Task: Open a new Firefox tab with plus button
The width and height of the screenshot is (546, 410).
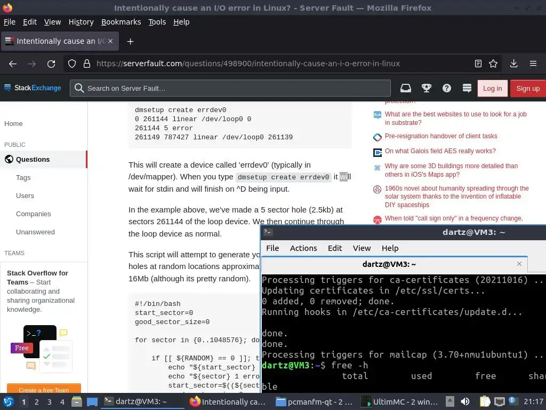Action: [130, 42]
